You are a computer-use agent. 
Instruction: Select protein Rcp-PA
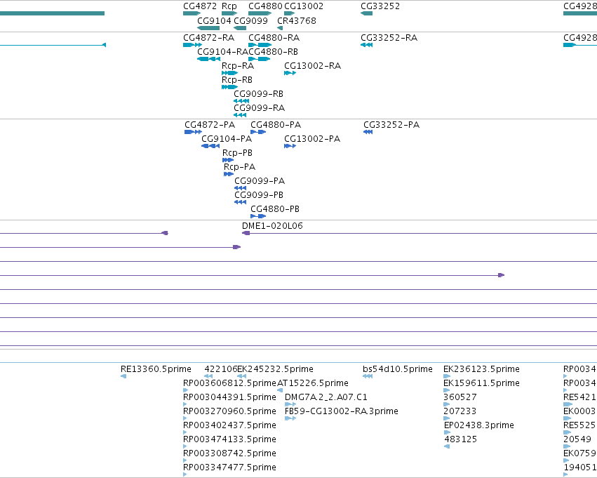click(229, 174)
